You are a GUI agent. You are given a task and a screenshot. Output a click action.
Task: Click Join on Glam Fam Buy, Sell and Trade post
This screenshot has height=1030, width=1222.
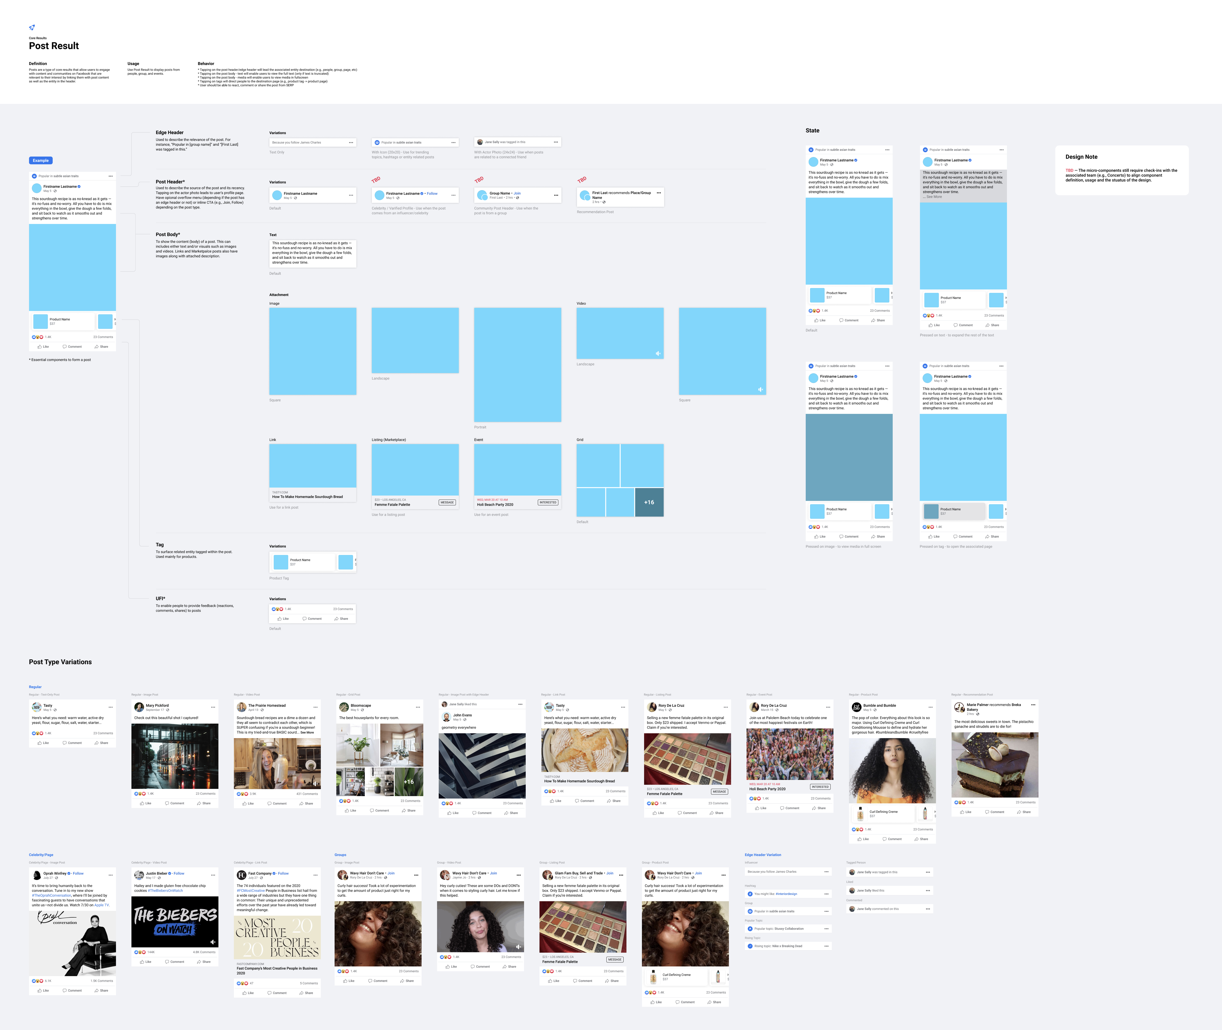pyautogui.click(x=610, y=874)
